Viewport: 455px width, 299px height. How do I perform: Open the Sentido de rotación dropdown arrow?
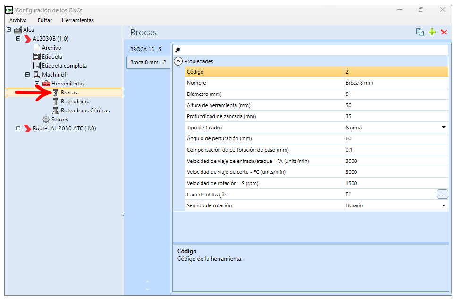click(443, 205)
